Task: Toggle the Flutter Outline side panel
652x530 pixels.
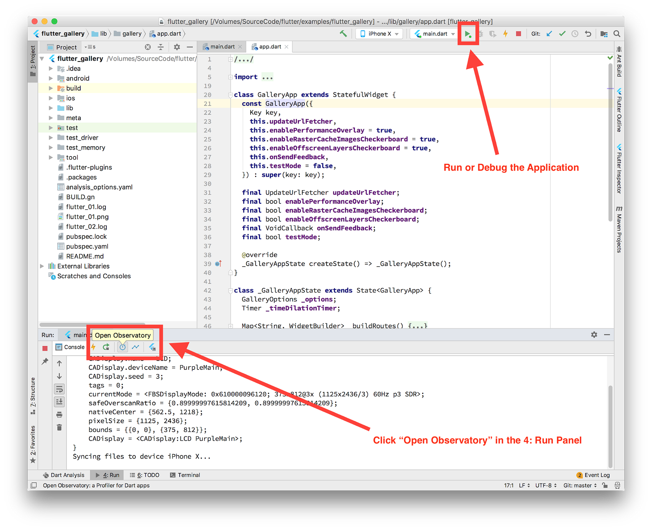Action: [x=619, y=110]
